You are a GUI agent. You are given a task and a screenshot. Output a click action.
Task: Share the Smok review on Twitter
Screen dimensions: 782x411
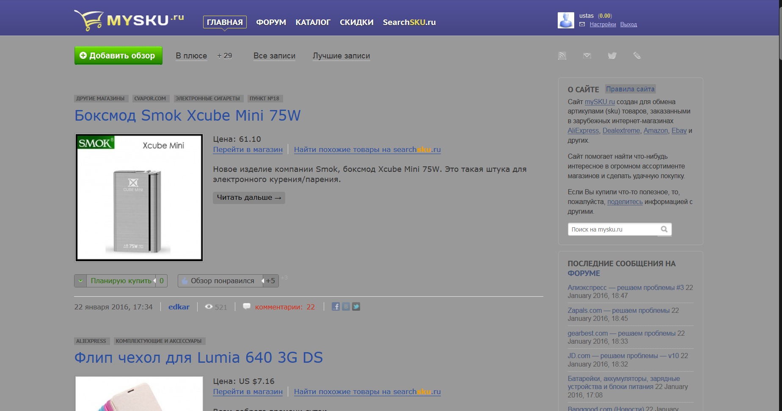[356, 306]
